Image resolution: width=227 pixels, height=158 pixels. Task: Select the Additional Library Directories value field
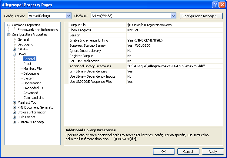pos(175,66)
